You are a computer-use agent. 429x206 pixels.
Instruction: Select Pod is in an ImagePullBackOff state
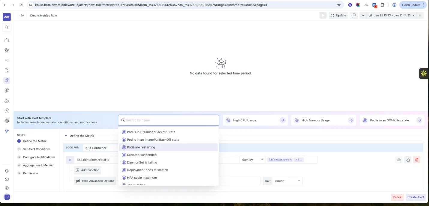pyautogui.click(x=168, y=140)
